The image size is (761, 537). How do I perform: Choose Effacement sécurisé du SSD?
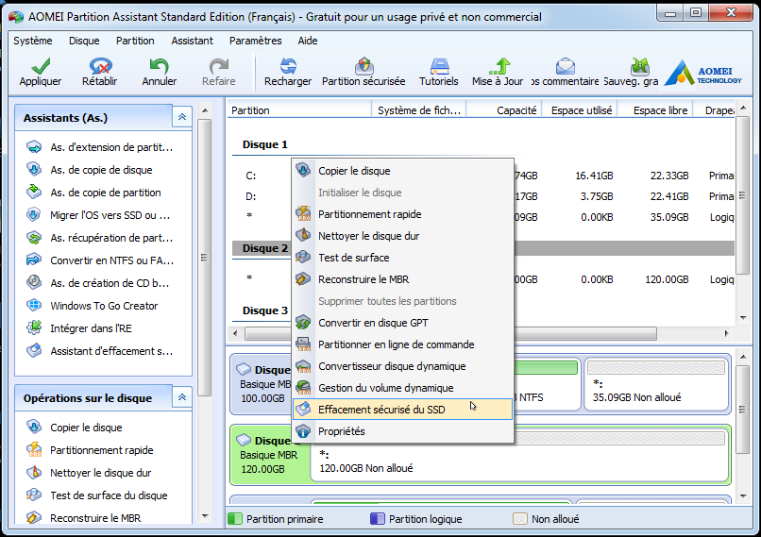403,410
